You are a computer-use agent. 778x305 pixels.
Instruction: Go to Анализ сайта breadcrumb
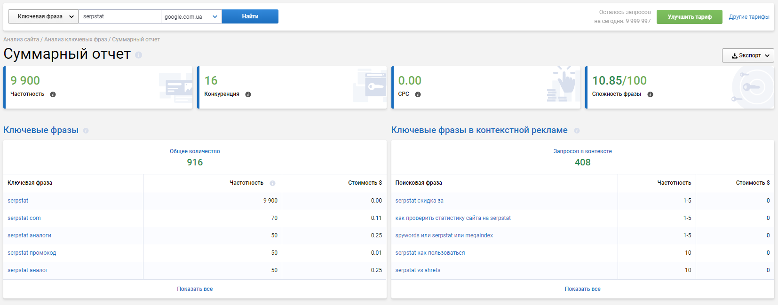(21, 39)
